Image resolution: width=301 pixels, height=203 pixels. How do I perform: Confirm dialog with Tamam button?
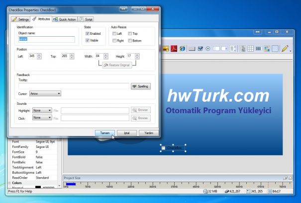pyautogui.click(x=105, y=133)
